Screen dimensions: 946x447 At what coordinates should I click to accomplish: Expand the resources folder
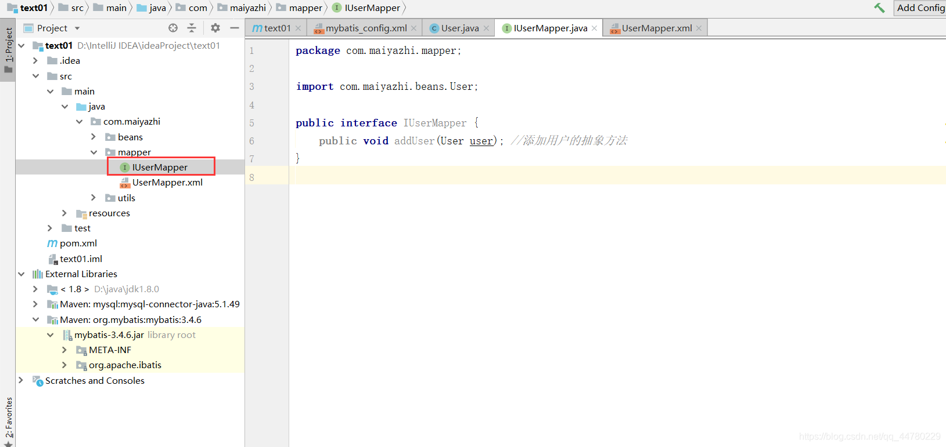[x=64, y=213]
